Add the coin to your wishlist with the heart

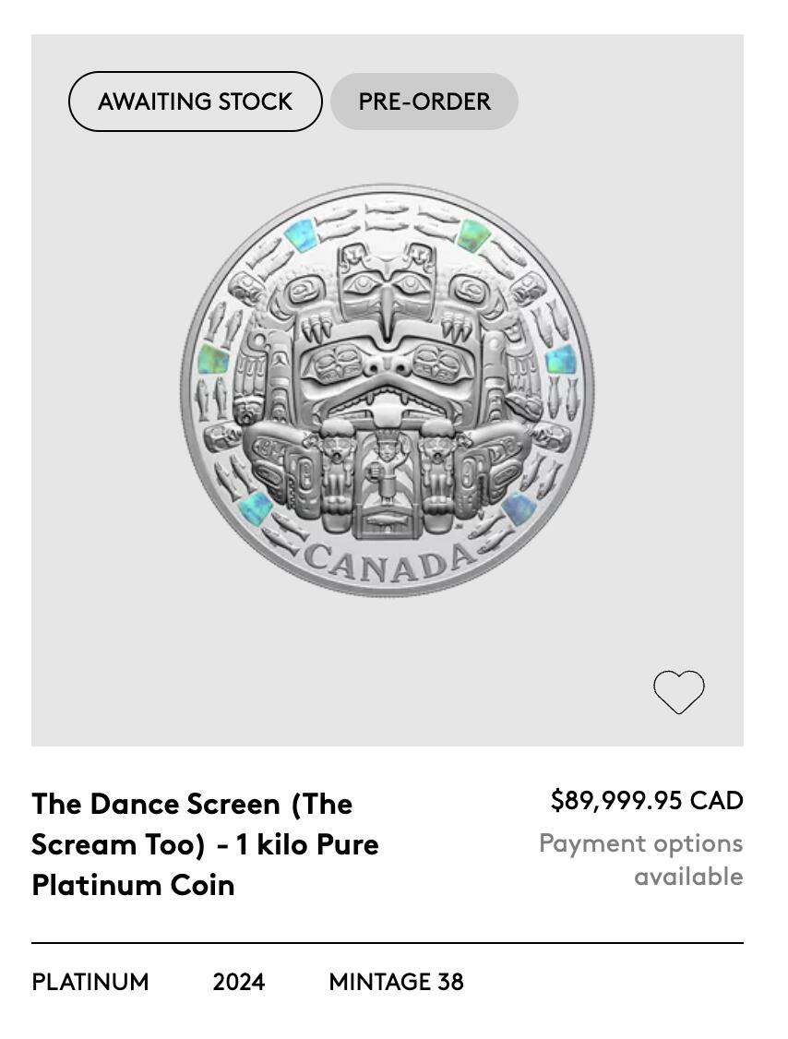[678, 692]
